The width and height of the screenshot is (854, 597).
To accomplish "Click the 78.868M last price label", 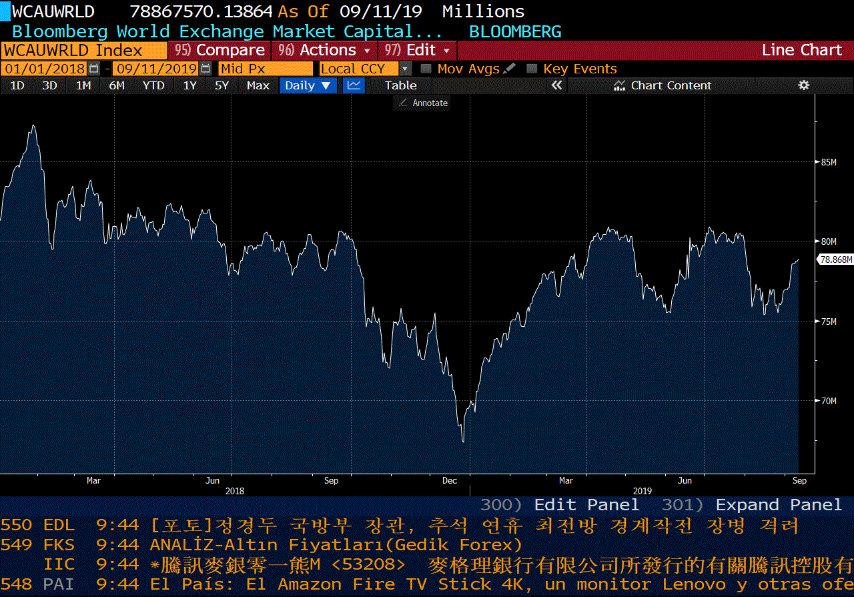I will [x=836, y=259].
